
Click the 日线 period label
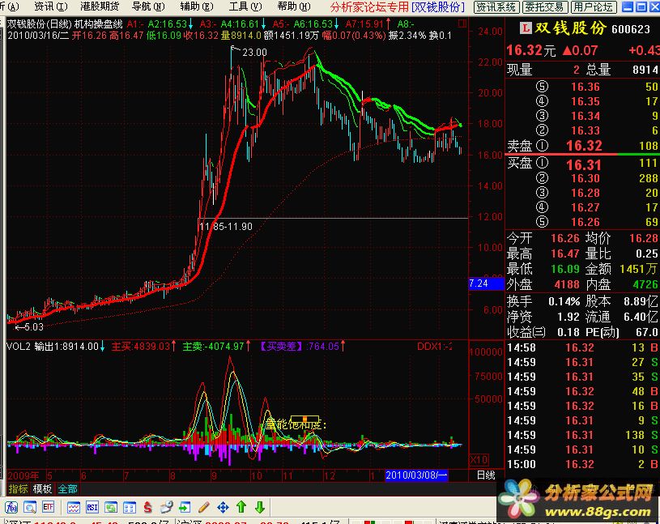[x=486, y=475]
